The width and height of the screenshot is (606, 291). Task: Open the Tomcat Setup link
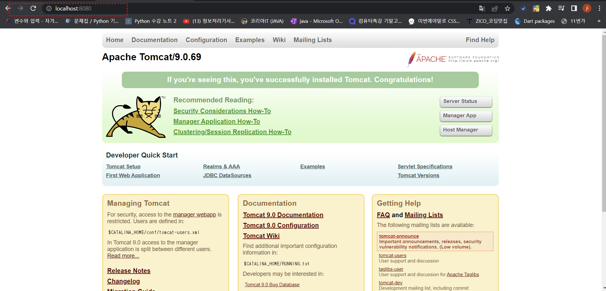[x=123, y=166]
